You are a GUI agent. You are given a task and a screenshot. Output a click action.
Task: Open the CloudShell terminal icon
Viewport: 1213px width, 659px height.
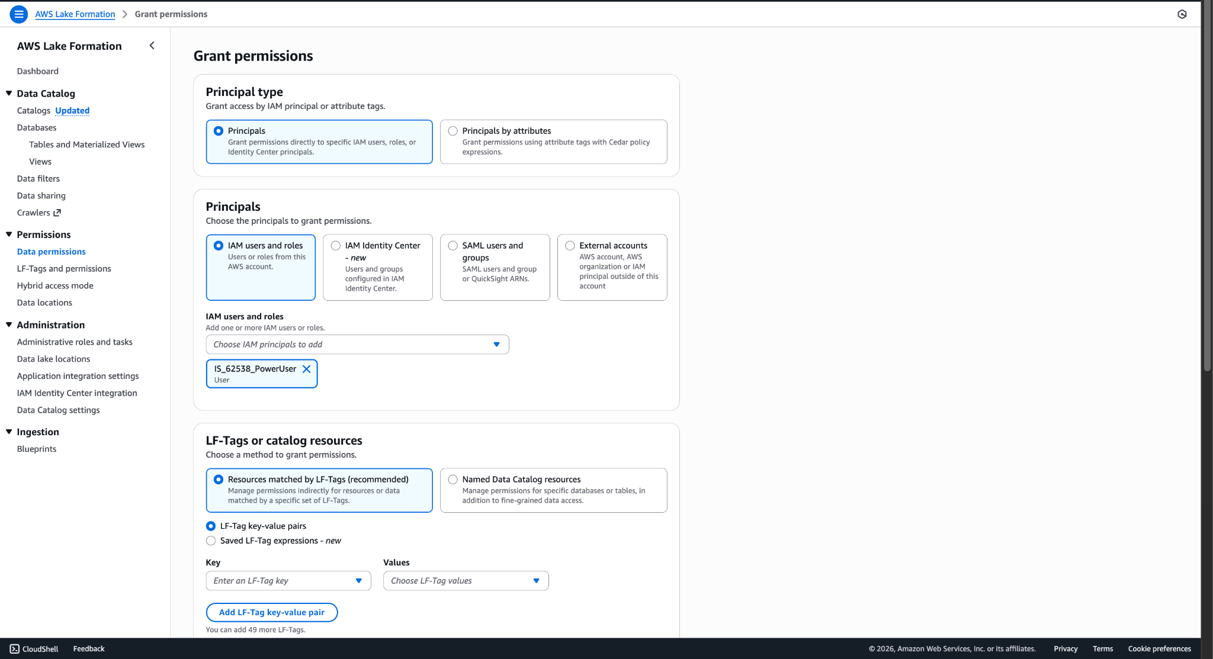pyautogui.click(x=15, y=649)
